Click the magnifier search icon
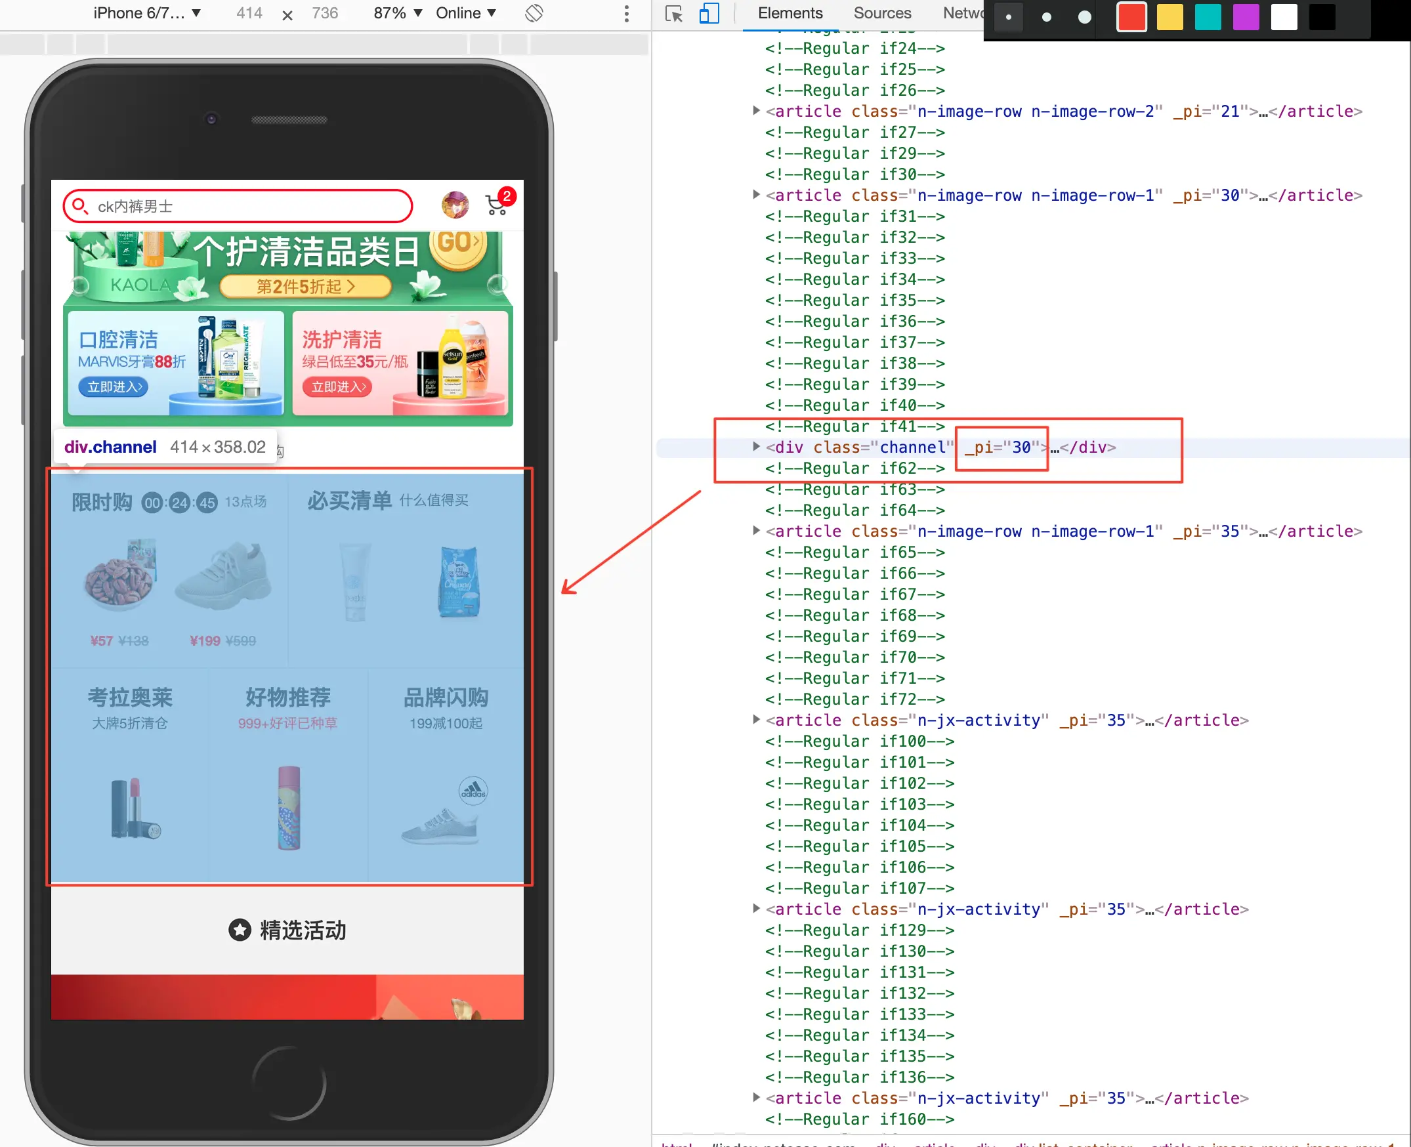The width and height of the screenshot is (1411, 1147). 79,206
